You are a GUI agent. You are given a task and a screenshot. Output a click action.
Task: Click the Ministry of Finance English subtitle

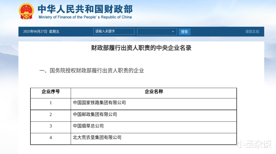85,17
